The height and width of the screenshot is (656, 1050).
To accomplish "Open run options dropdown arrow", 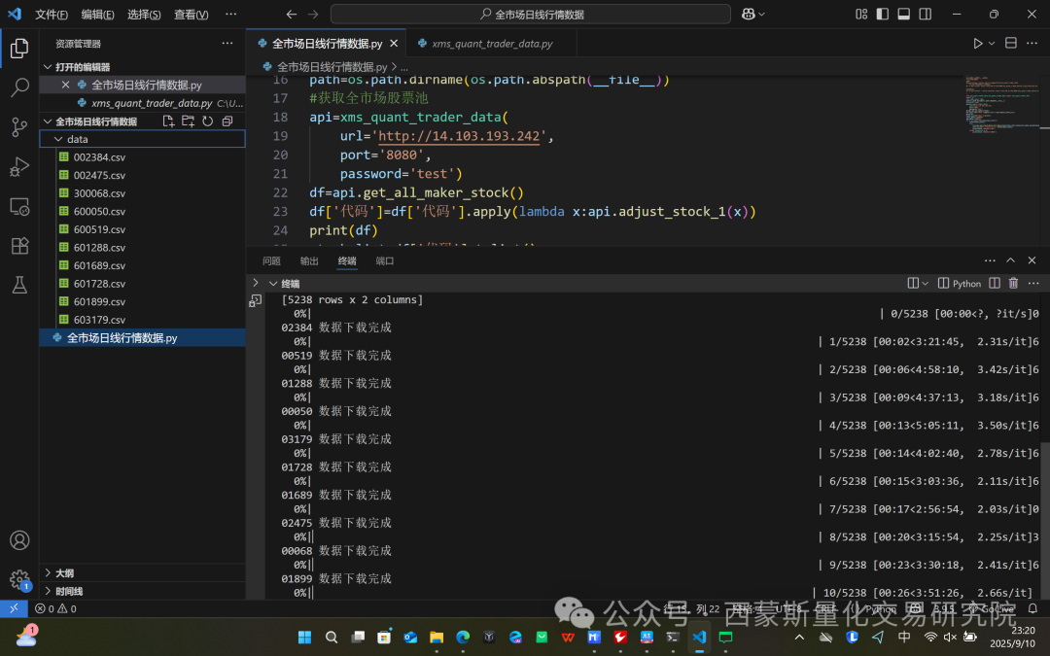I will [992, 44].
